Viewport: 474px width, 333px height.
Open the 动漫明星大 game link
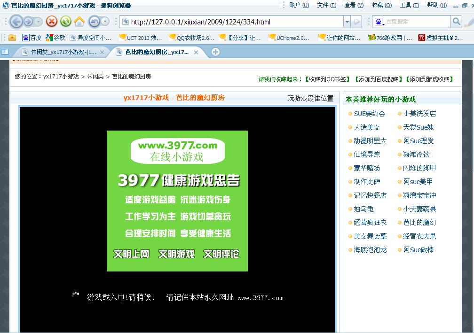370,141
